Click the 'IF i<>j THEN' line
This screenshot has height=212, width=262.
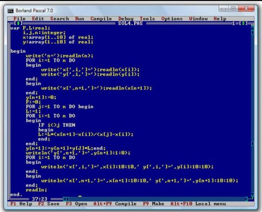[x=57, y=125]
